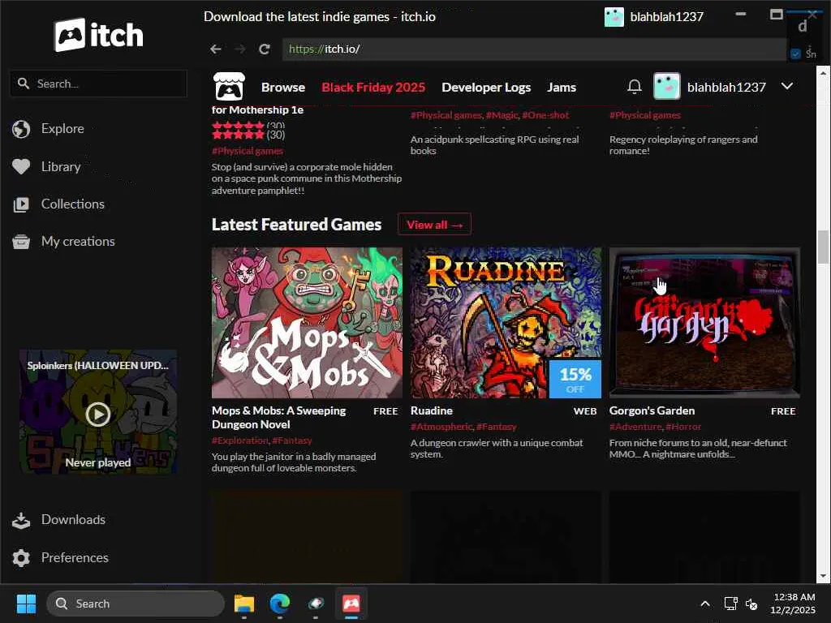
Task: Open the Library heart icon
Action: tap(21, 167)
